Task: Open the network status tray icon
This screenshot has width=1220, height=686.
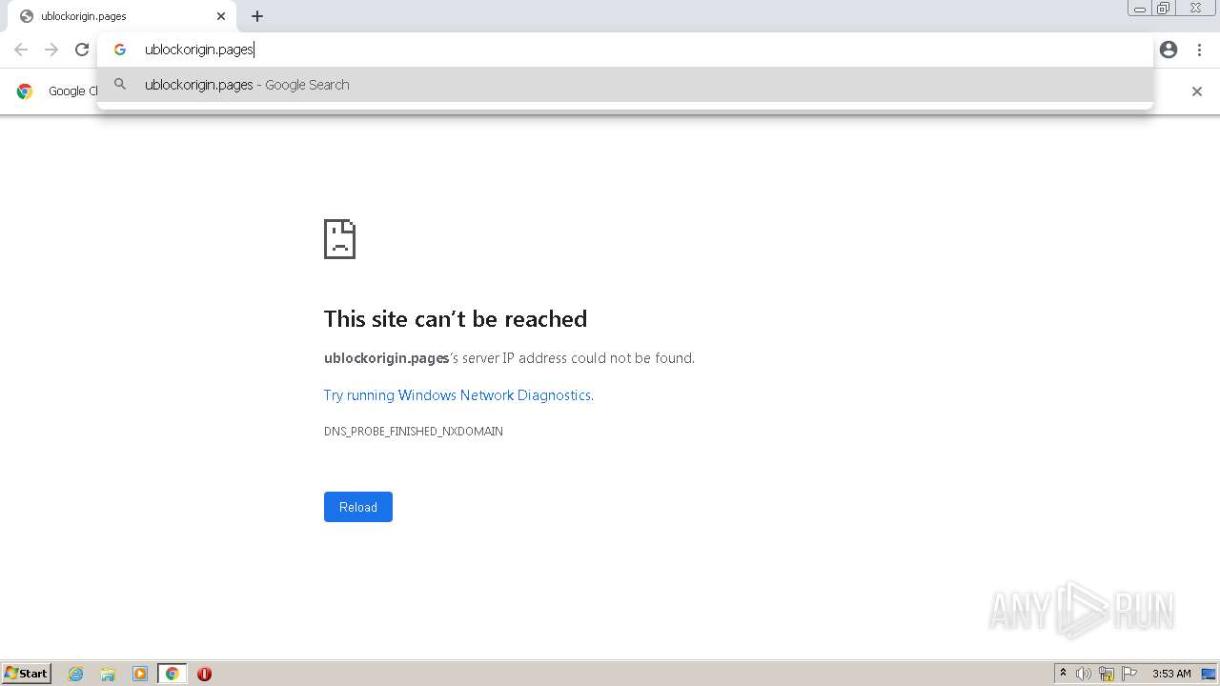Action: click(x=1107, y=674)
